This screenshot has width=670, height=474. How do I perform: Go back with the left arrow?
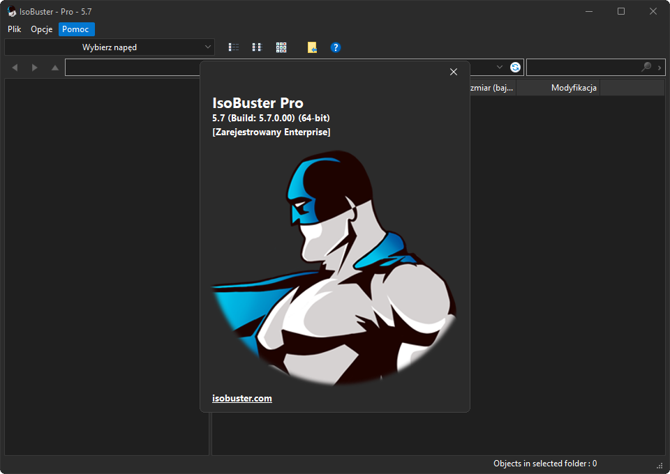click(15, 68)
